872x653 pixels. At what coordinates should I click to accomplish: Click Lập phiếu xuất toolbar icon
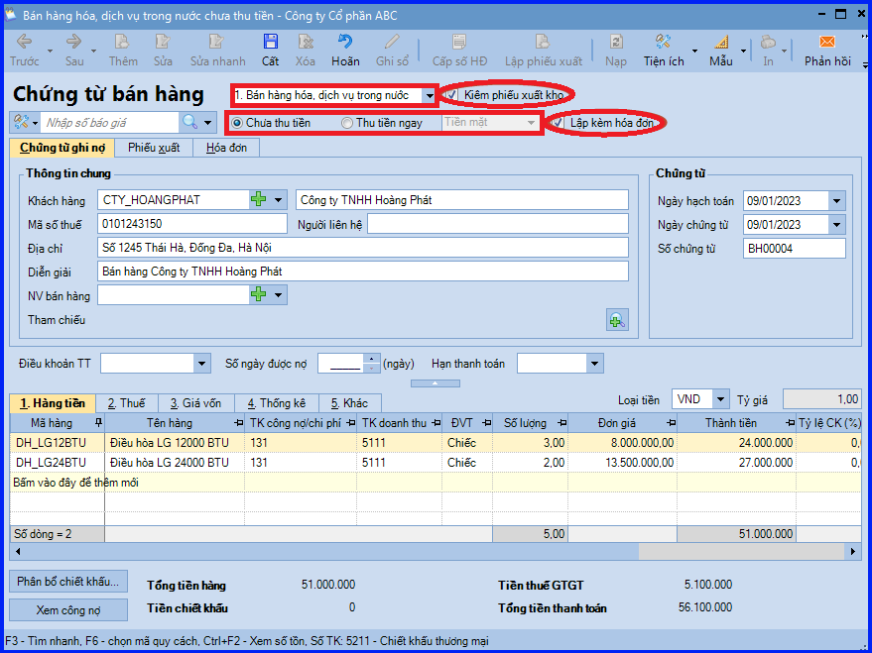pyautogui.click(x=543, y=43)
